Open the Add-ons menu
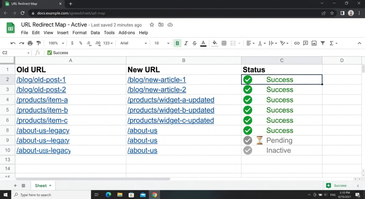Screen dimensions: 365x199 (127, 32)
